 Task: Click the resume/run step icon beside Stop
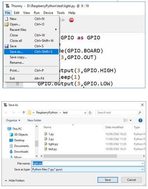pyautogui.click(x=63, y=20)
